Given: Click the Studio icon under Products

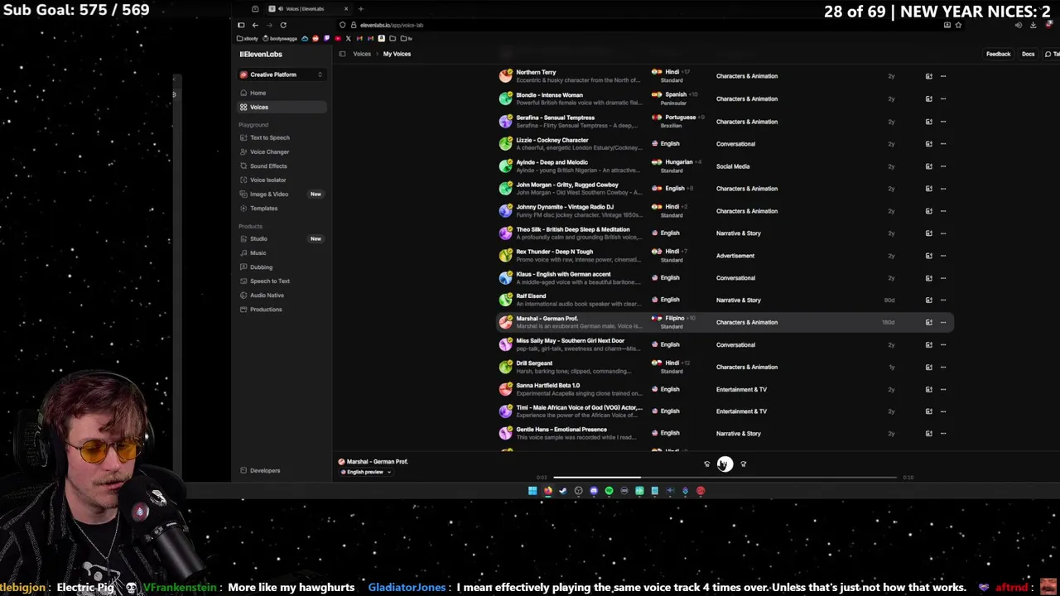Looking at the screenshot, I should [243, 238].
